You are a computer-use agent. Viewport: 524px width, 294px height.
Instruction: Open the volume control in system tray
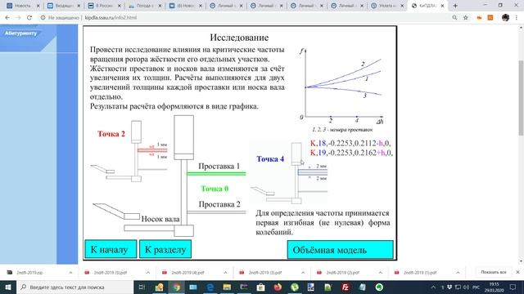tap(466, 287)
